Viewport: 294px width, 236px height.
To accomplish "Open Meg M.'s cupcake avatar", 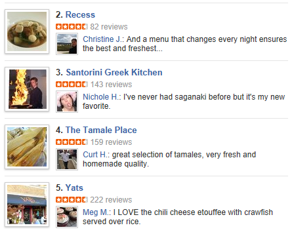I will [x=67, y=217].
